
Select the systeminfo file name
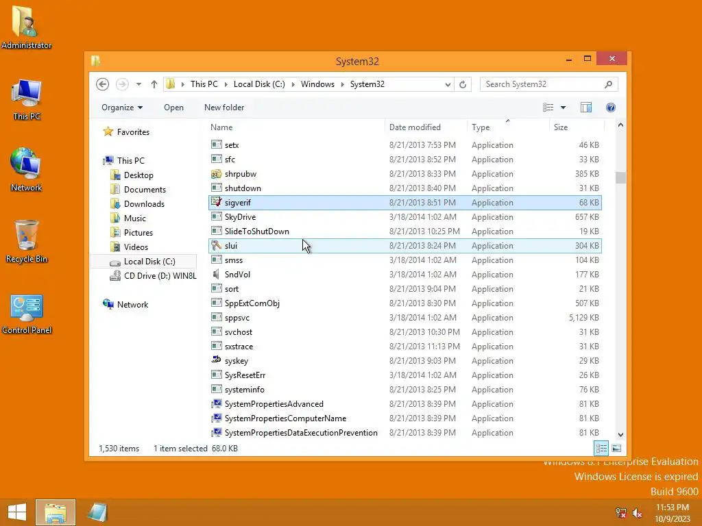[x=245, y=390]
